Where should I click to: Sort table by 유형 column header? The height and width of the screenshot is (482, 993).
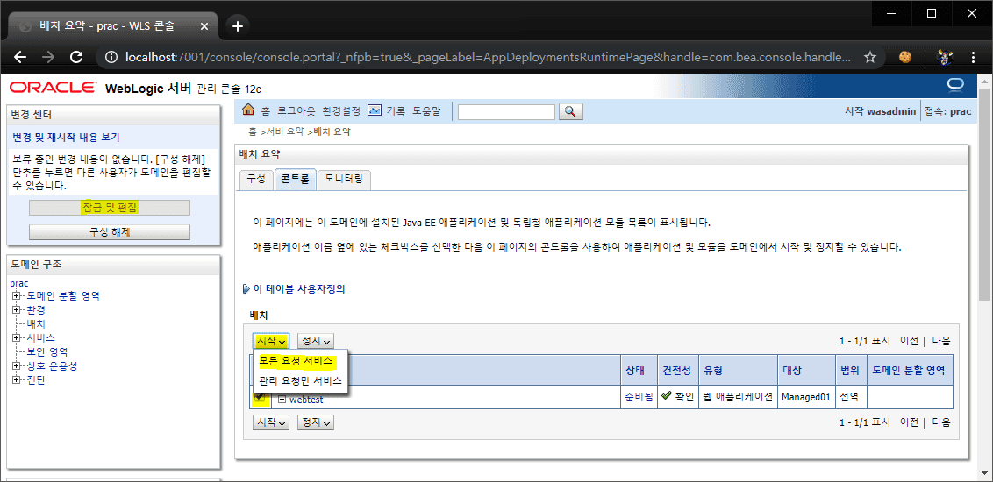pos(713,370)
